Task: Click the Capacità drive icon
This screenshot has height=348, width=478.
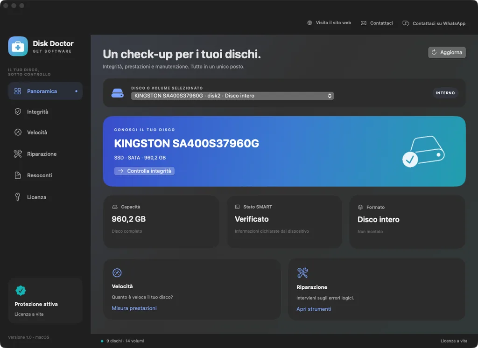Action: (x=115, y=207)
